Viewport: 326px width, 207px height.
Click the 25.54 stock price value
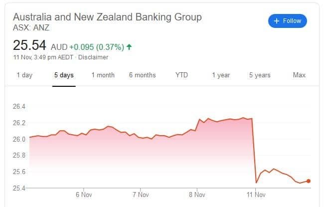pyautogui.click(x=29, y=46)
